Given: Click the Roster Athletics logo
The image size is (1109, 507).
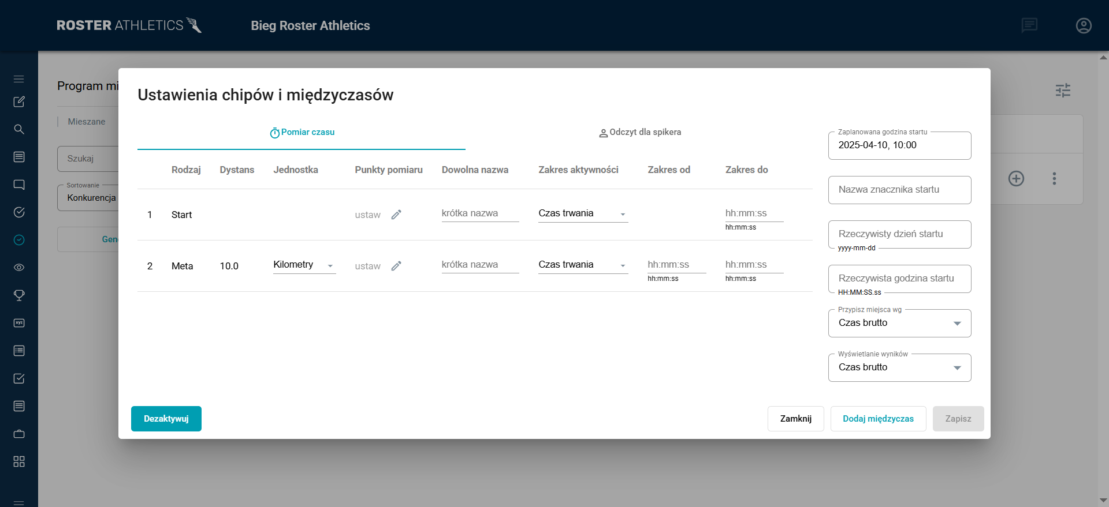Looking at the screenshot, I should click(129, 25).
